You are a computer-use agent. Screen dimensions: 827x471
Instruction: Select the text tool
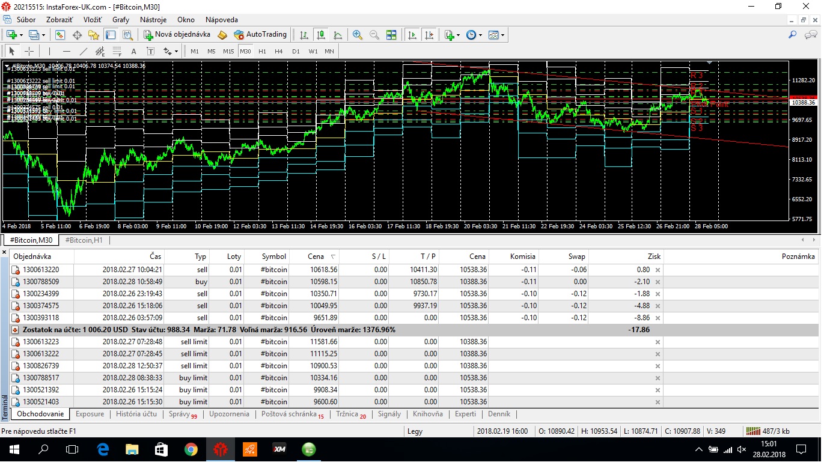(x=133, y=51)
